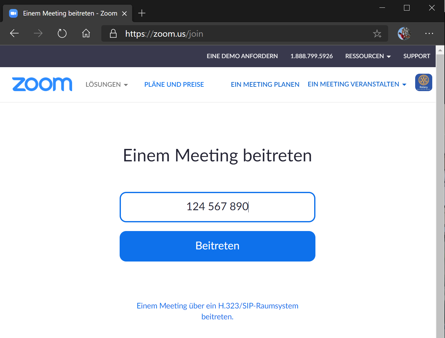
Task: Close the Zoom browser tab
Action: (x=124, y=13)
